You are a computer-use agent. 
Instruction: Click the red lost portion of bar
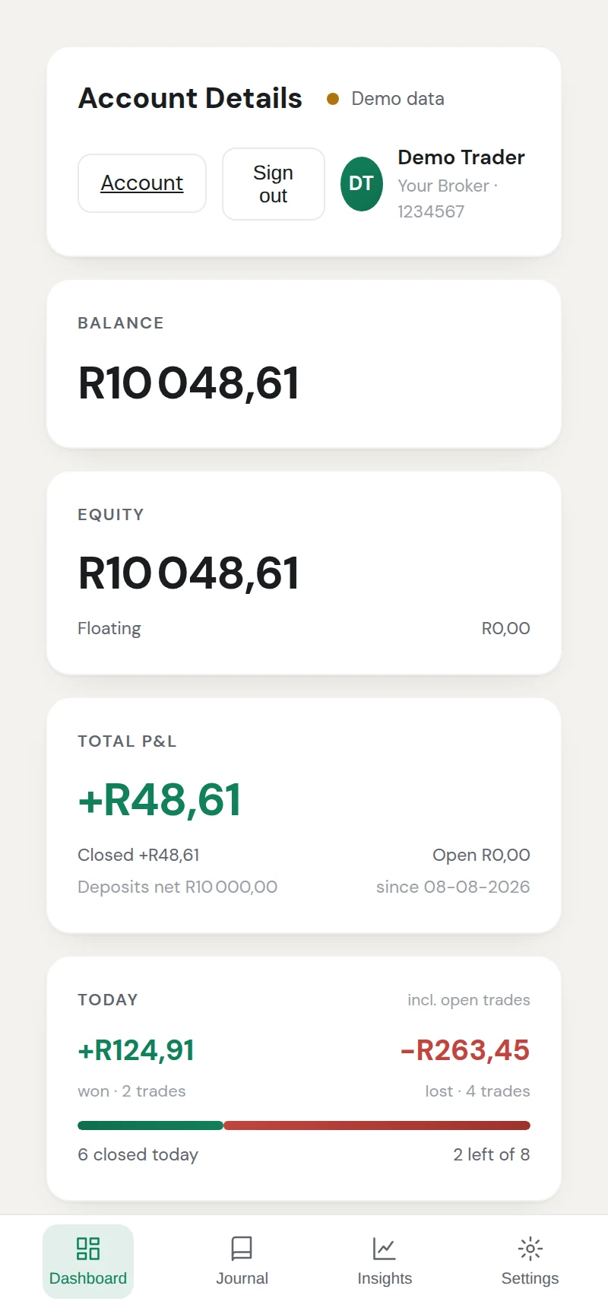(377, 1125)
